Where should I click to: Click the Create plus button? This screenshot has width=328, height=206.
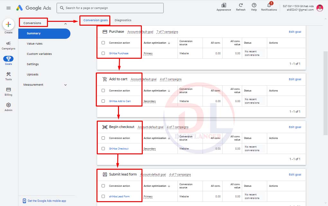pyautogui.click(x=8, y=24)
